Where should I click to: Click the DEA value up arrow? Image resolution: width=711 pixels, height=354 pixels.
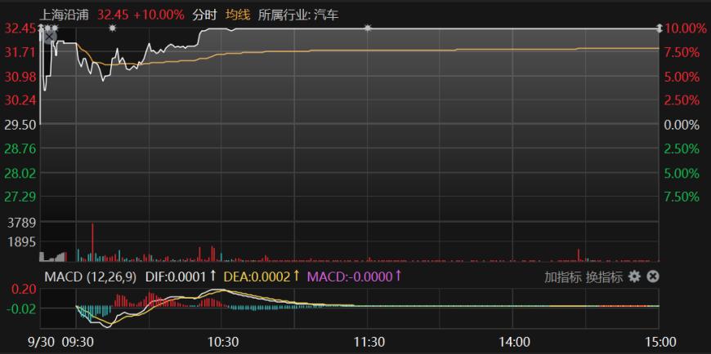[x=297, y=277]
